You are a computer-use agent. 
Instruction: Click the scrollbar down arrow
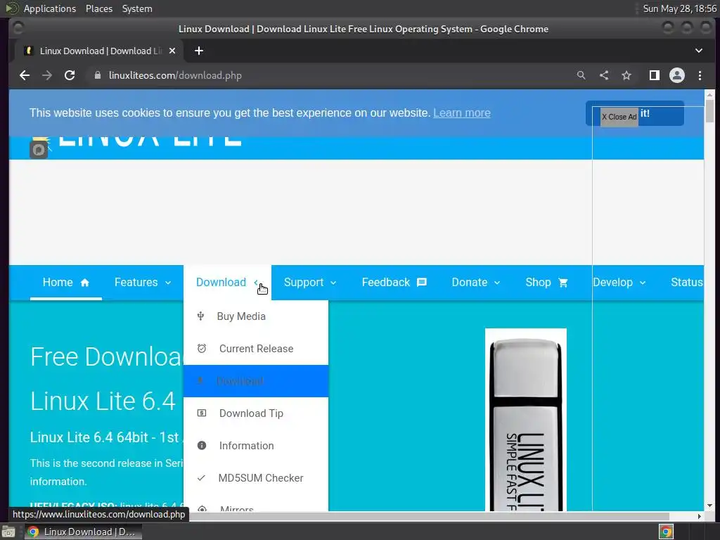point(709,506)
